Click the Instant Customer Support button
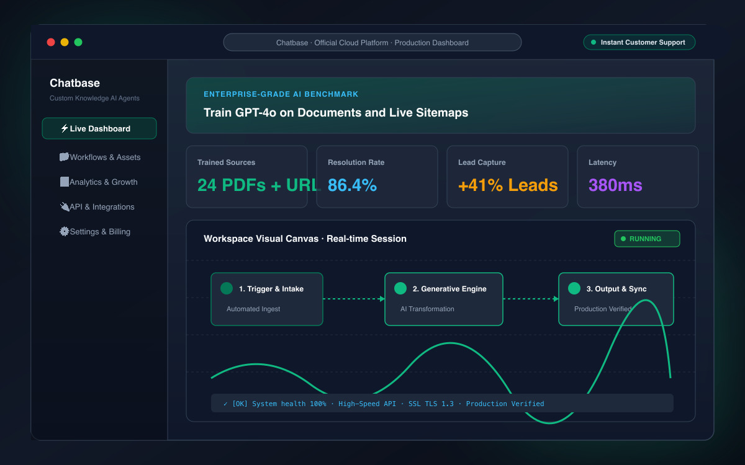 [639, 42]
